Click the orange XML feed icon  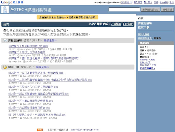(x=40, y=130)
